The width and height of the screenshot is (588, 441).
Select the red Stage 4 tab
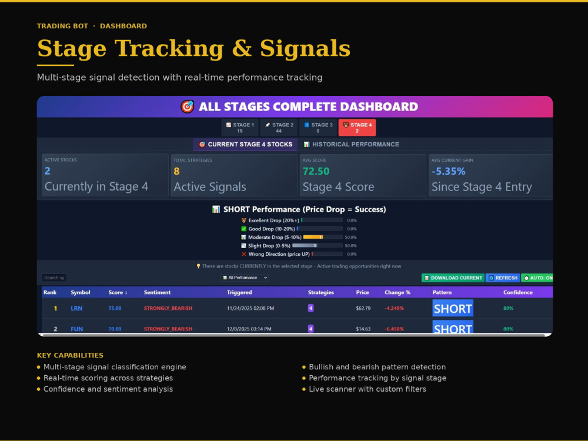pos(357,128)
